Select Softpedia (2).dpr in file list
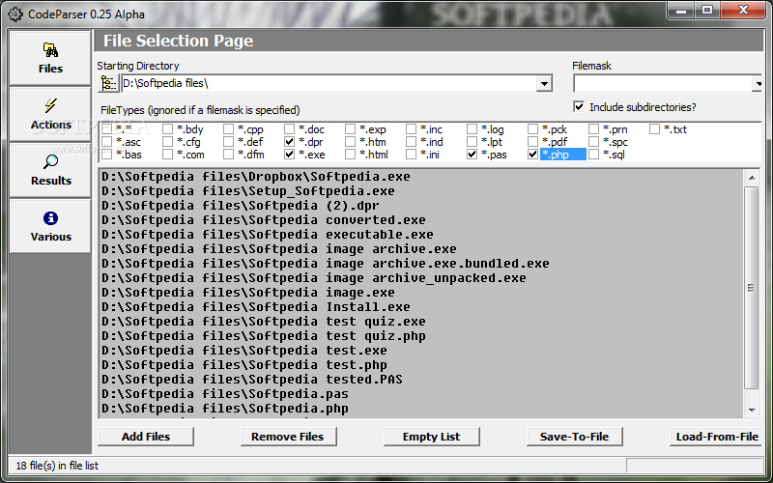Viewport: 773px width, 483px height. (240, 205)
